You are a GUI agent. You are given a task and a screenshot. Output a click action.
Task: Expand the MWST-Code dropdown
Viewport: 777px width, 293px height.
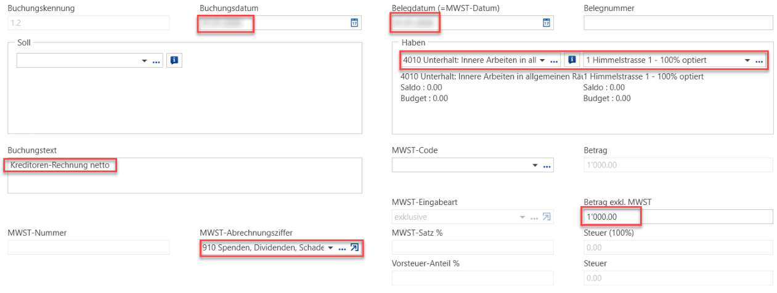click(x=535, y=166)
